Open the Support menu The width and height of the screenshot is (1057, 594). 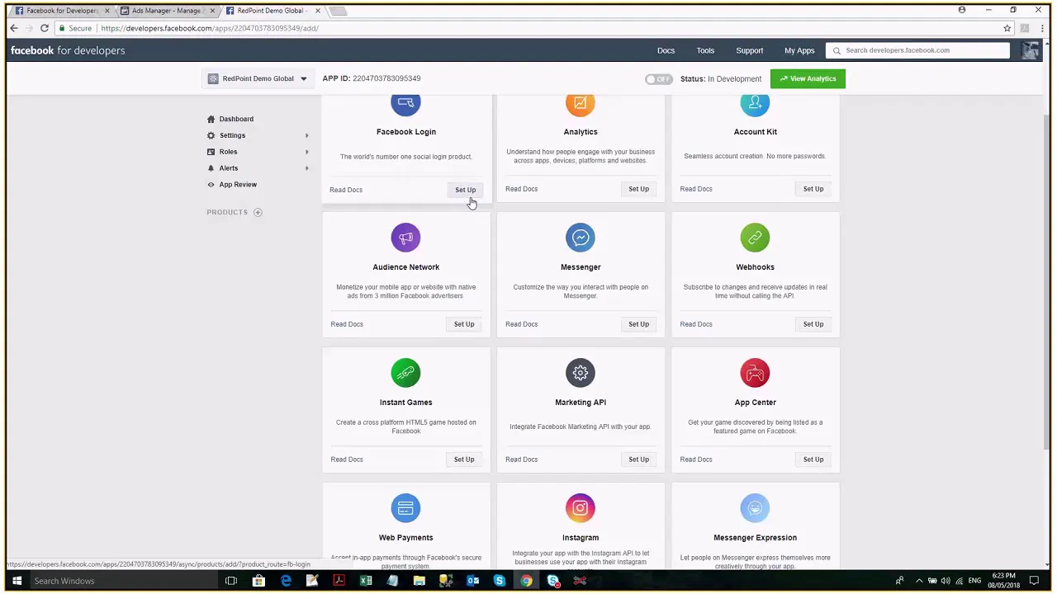click(750, 50)
